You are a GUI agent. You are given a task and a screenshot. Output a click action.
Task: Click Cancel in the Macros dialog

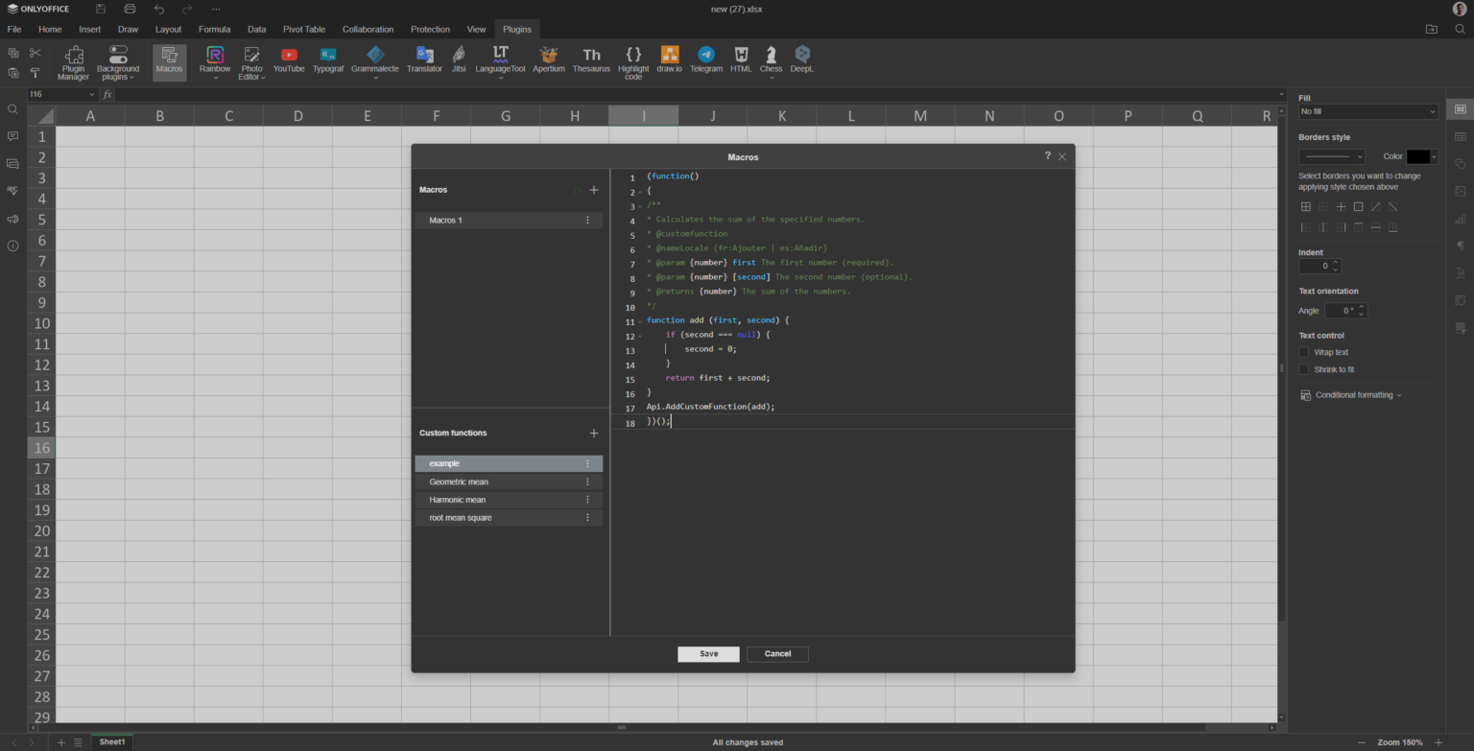[777, 654]
